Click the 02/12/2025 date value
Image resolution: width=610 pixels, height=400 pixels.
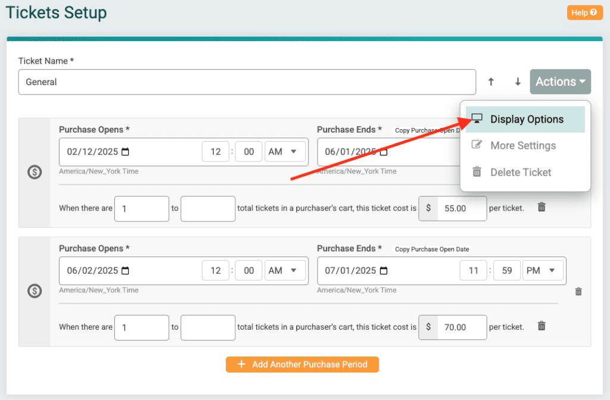92,152
